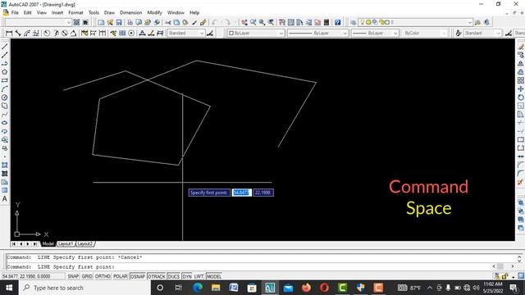The height and width of the screenshot is (295, 525).
Task: Click the Windows Start button
Action: point(9,288)
